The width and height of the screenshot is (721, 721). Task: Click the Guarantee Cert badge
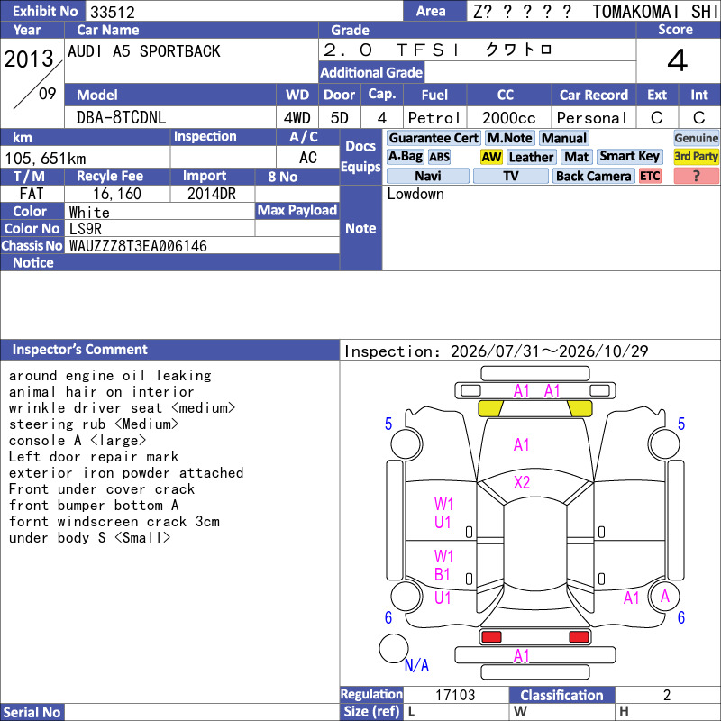[x=434, y=138]
